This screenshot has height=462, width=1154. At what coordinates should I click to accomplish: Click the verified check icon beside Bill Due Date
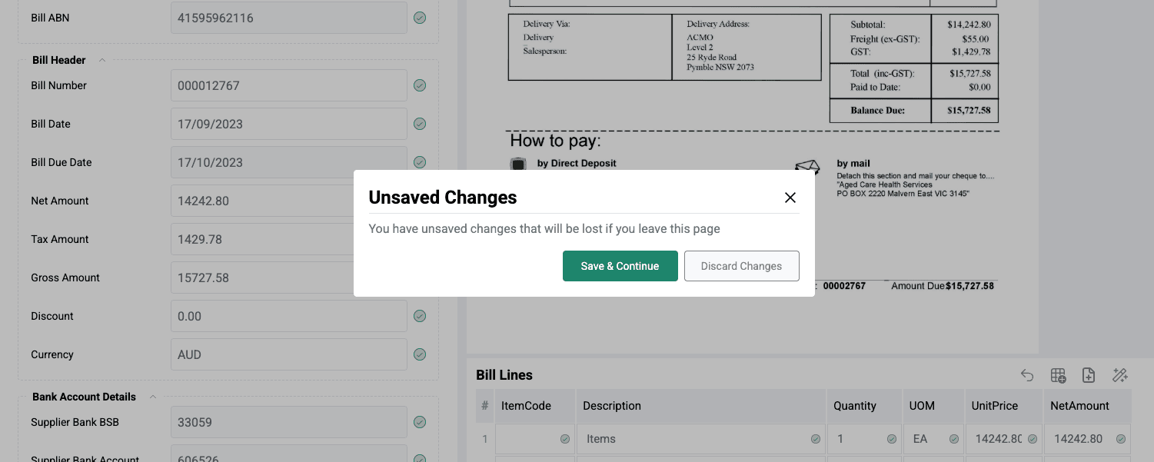(x=420, y=162)
